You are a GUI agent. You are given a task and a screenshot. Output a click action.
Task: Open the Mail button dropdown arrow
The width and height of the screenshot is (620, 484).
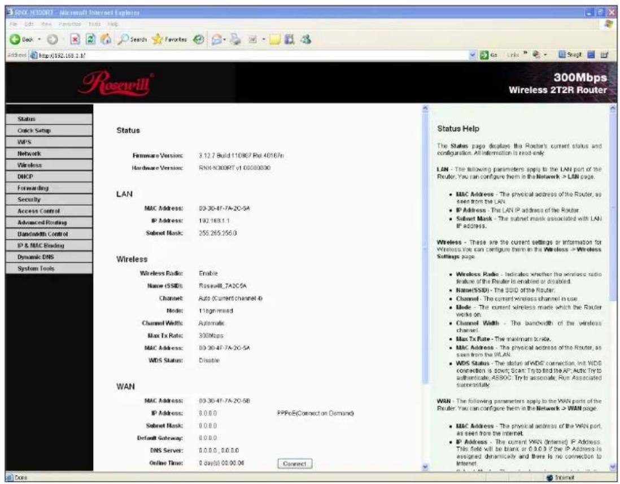point(225,40)
